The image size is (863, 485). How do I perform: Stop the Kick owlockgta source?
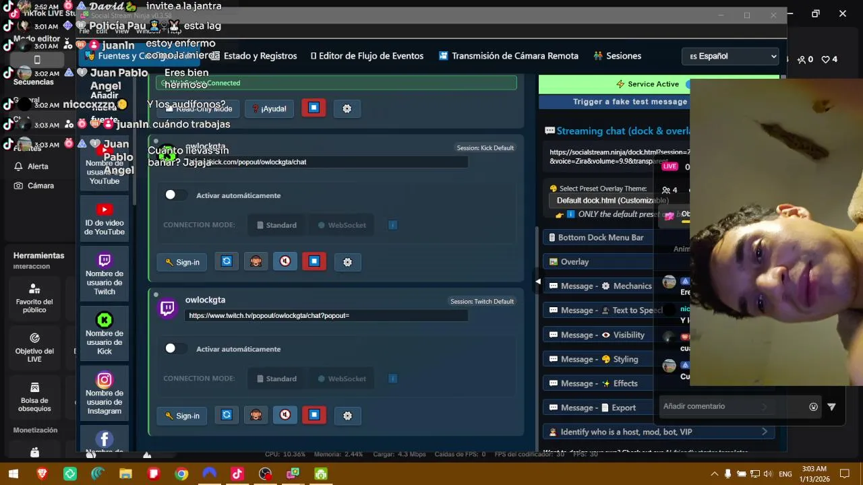pyautogui.click(x=314, y=261)
